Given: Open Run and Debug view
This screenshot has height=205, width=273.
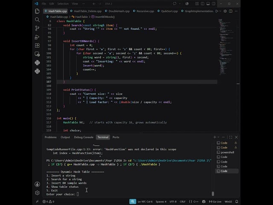Looking at the screenshot, I should point(37,37).
